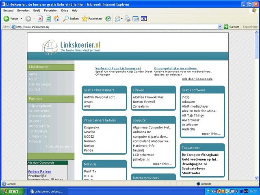Click the toolbar icon with blue X

(144, 19)
